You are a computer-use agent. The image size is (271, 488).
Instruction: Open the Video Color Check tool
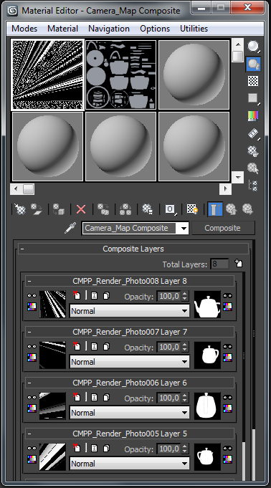click(253, 116)
